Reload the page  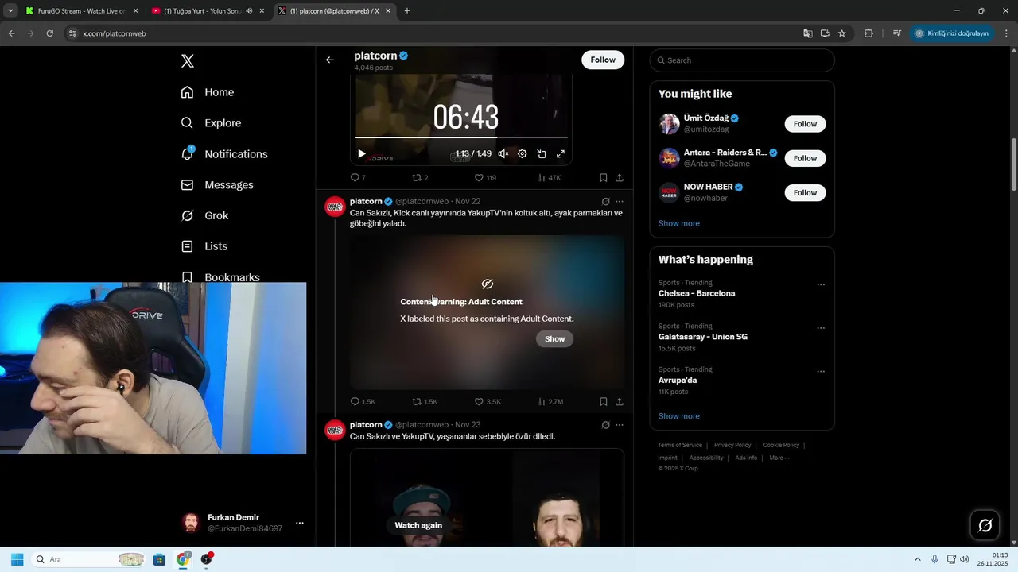(49, 33)
